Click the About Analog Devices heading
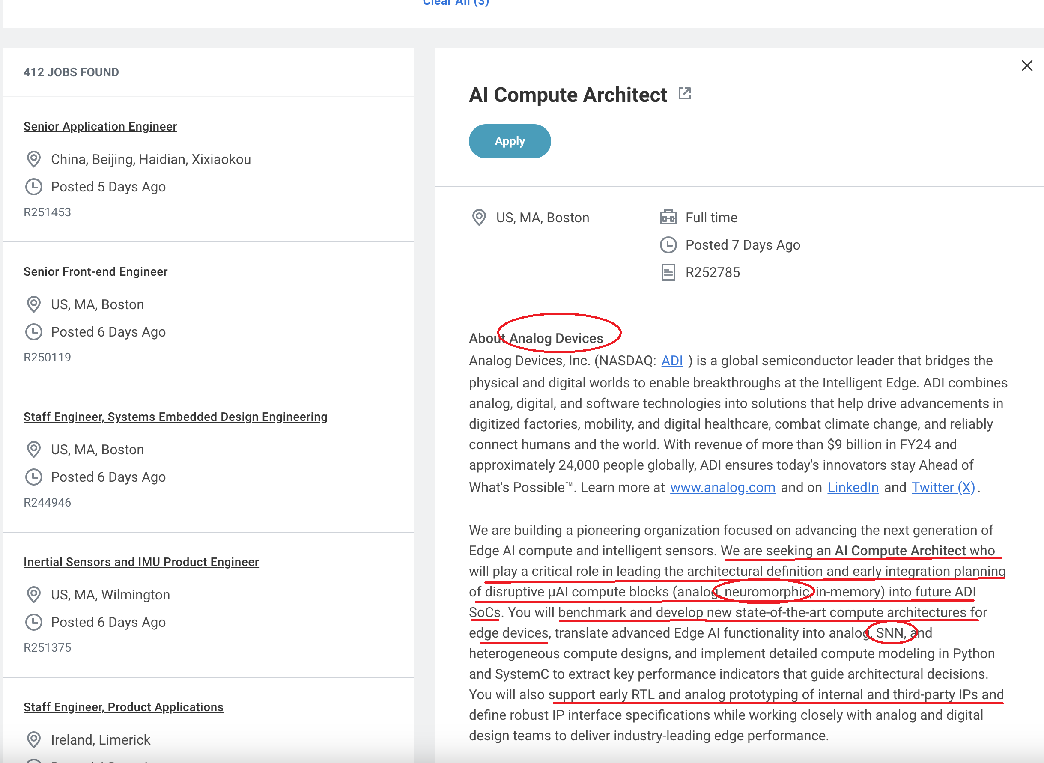The height and width of the screenshot is (763, 1044). point(536,338)
